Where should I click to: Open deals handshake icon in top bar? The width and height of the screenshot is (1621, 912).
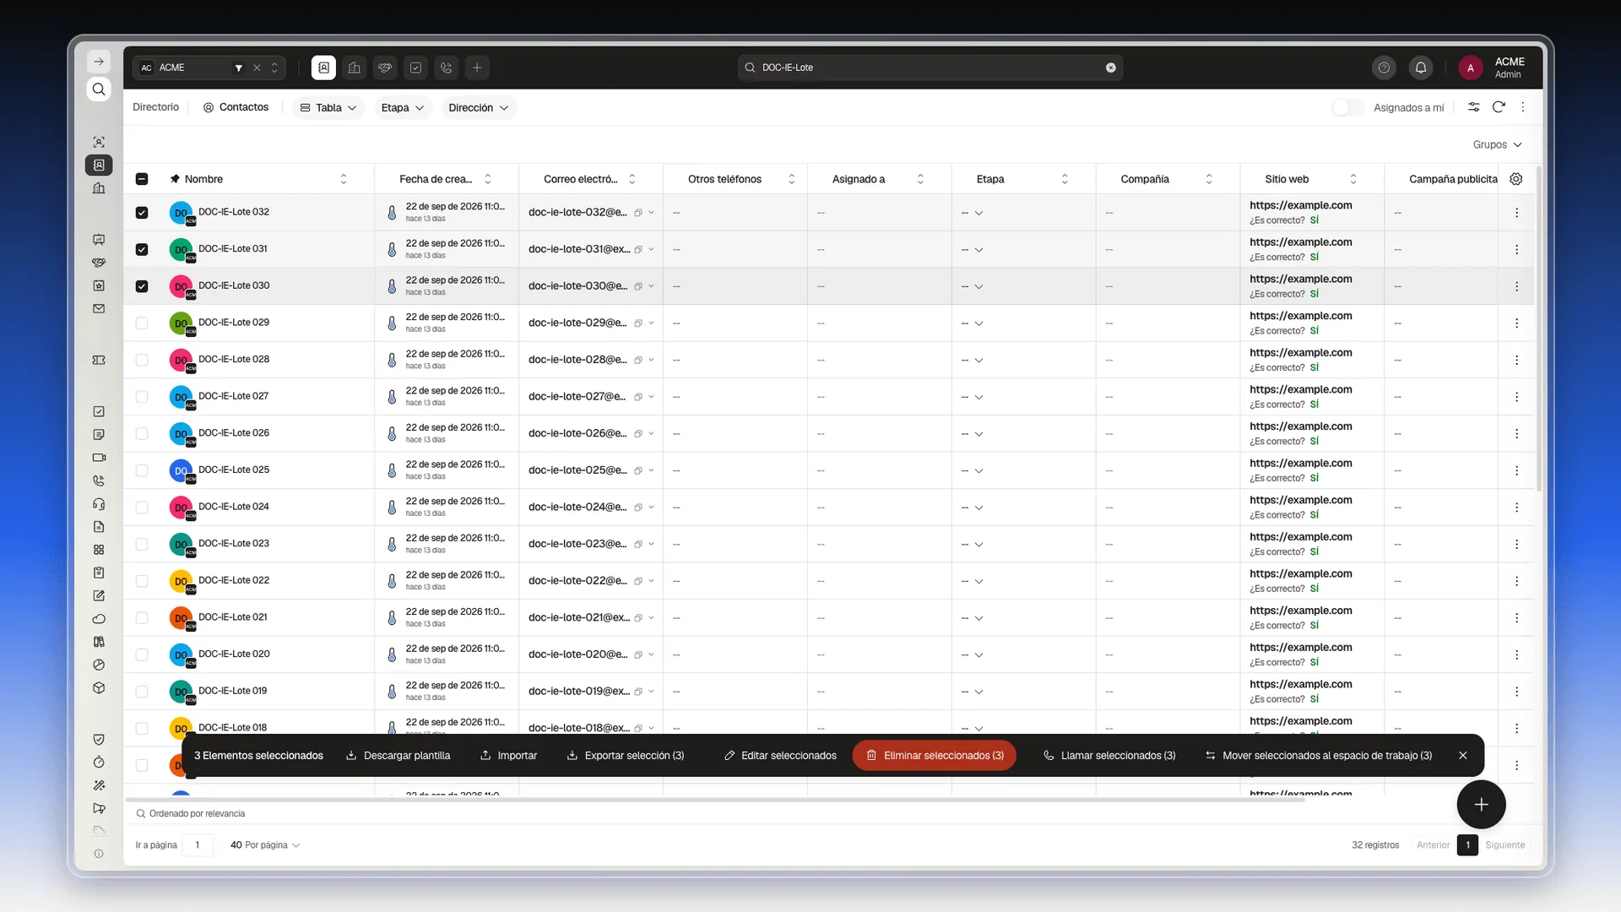click(385, 68)
